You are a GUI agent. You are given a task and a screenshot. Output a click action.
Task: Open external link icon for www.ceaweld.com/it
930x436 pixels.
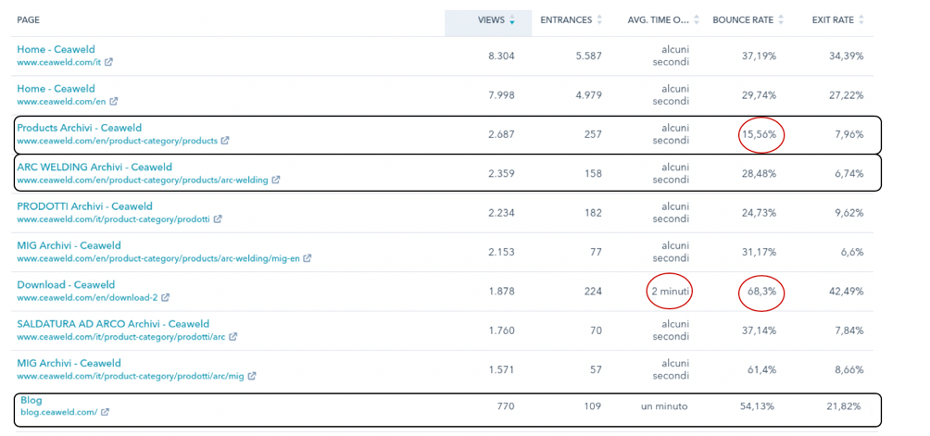(x=108, y=62)
